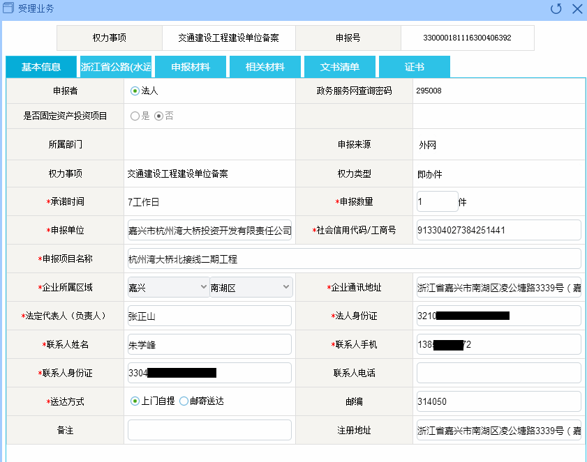
Task: Select 是 for fixed asset investment project
Action: tap(135, 116)
